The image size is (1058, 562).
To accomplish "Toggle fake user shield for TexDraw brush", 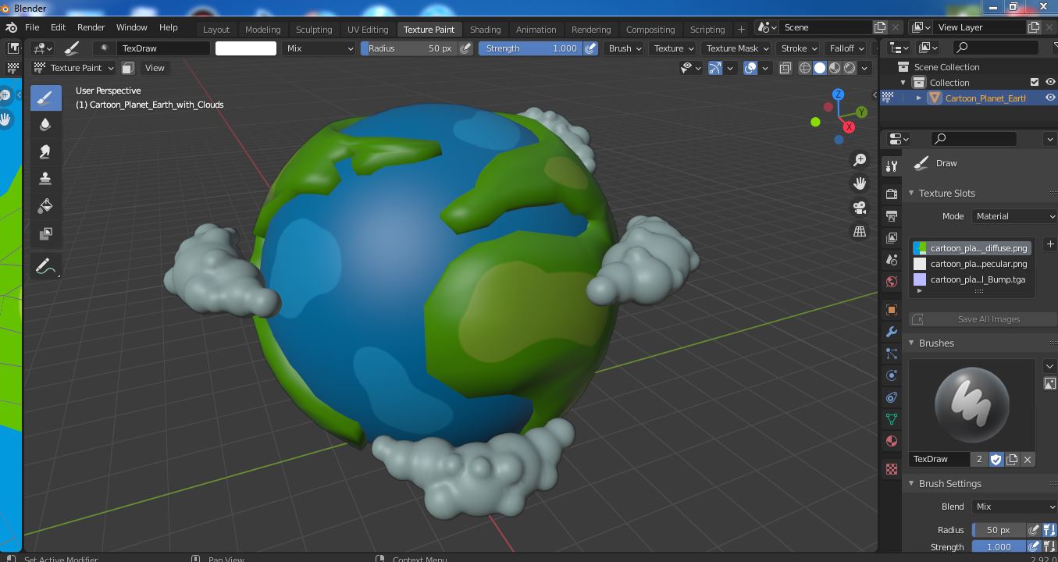I will [x=996, y=459].
